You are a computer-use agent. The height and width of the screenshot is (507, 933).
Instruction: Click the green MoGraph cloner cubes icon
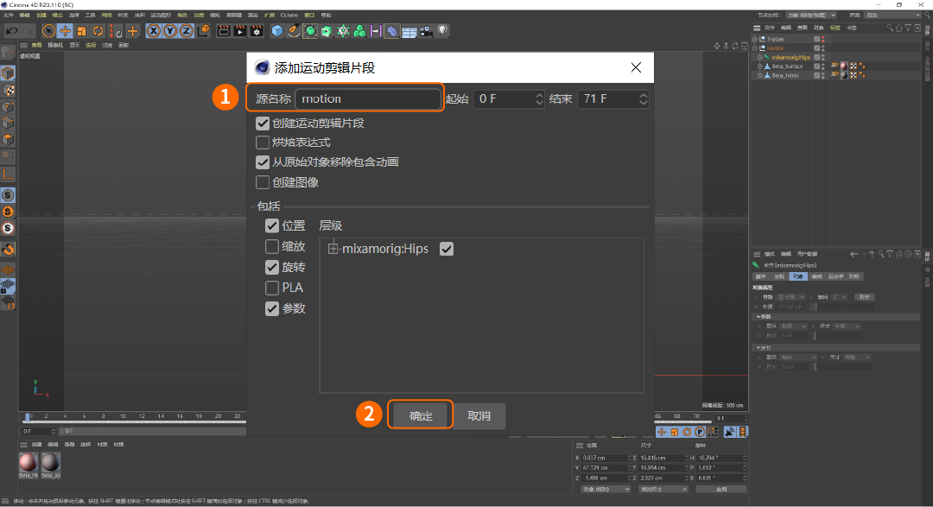pos(359,31)
